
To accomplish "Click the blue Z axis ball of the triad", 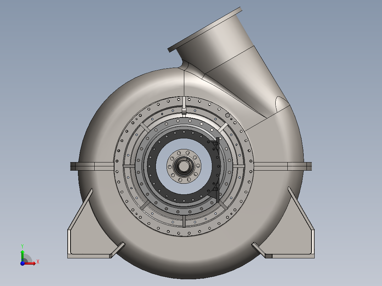I will (x=22, y=264).
